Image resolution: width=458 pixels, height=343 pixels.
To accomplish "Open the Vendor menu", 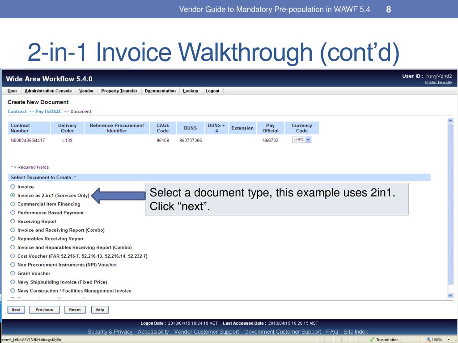I will pyautogui.click(x=86, y=91).
